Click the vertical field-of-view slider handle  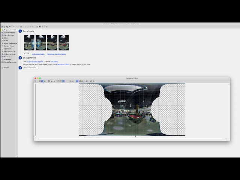36,136
